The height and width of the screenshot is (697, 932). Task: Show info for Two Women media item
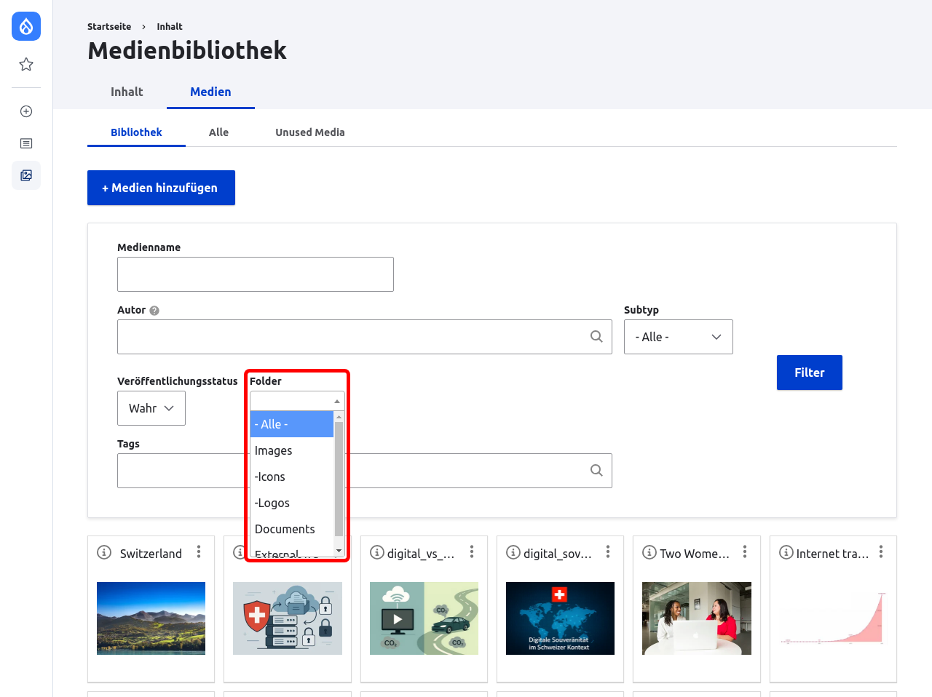coord(649,552)
